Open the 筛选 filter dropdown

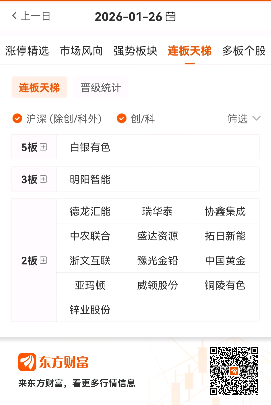pyautogui.click(x=244, y=118)
